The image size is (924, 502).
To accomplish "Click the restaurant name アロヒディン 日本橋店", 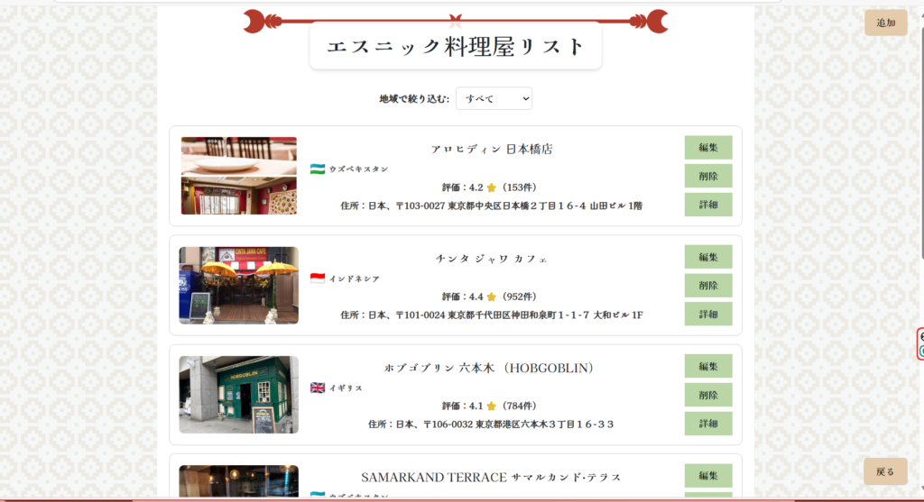I will coord(492,150).
